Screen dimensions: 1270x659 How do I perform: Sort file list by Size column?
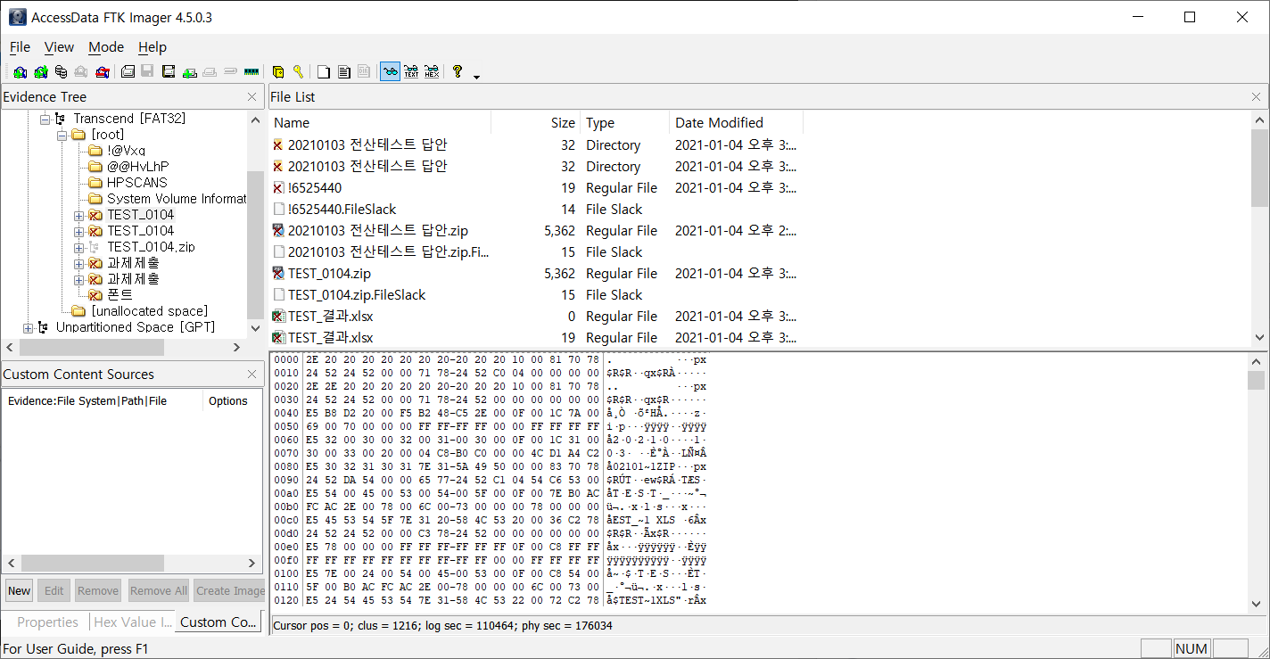point(535,123)
